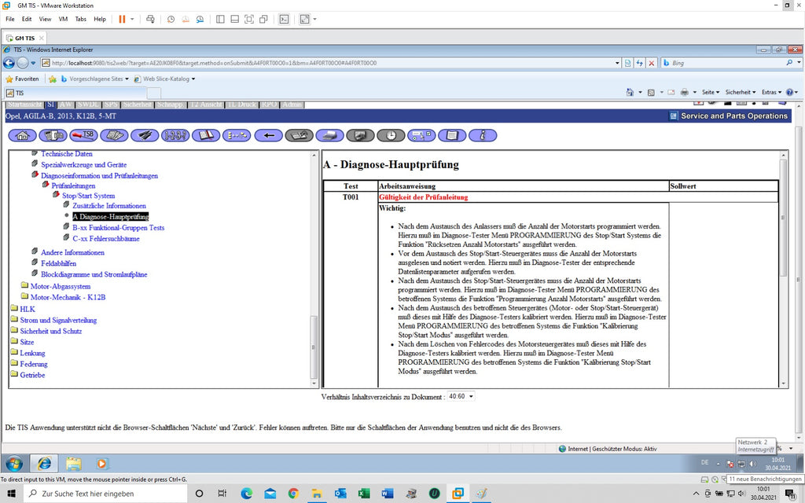Click the vehicle document icon beside home

[x=53, y=135]
